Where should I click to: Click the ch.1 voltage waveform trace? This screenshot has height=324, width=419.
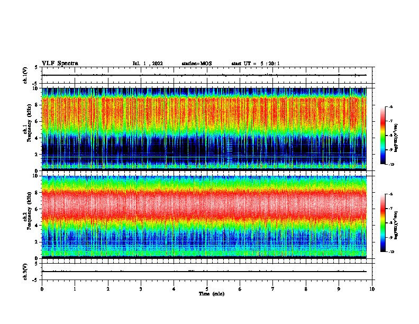pos(204,75)
